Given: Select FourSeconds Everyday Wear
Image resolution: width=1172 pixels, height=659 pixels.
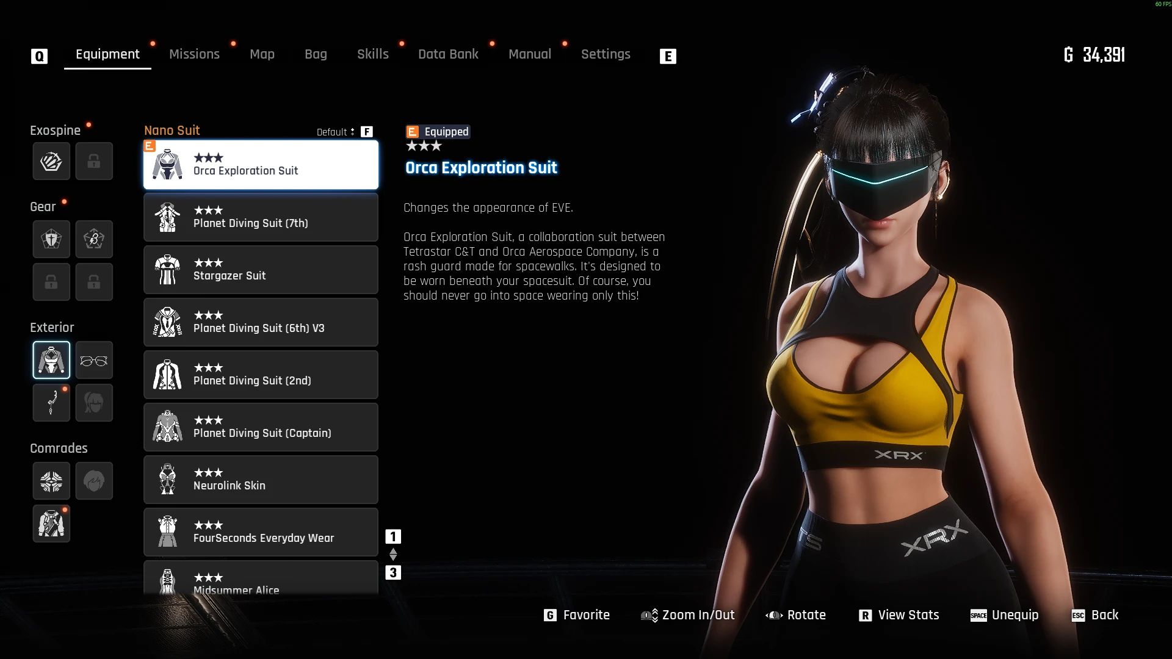Looking at the screenshot, I should [x=261, y=532].
